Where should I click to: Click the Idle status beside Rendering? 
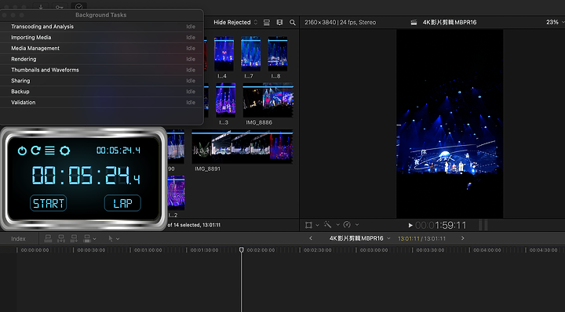coord(191,59)
